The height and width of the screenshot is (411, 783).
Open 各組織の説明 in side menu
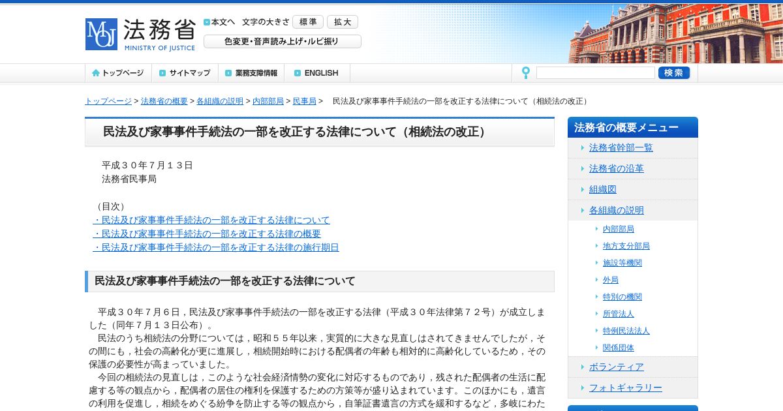[617, 210]
